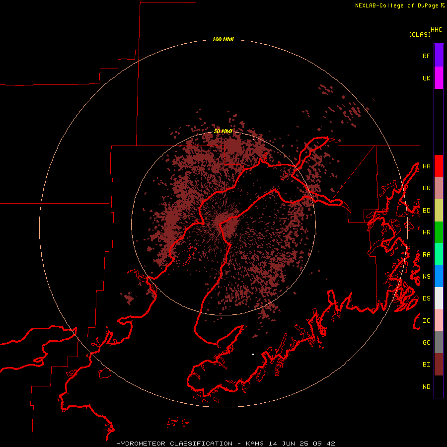Click the IC light pink legend swatch
The image size is (447, 447).
(439, 320)
